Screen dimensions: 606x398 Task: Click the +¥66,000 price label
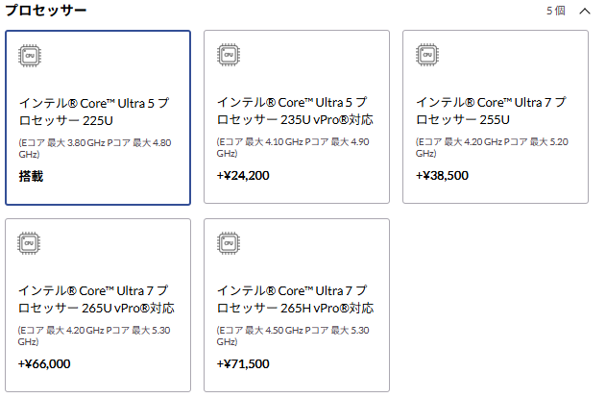[44, 363]
